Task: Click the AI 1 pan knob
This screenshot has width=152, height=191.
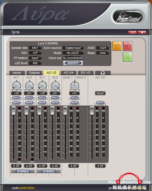Action: click(x=17, y=86)
